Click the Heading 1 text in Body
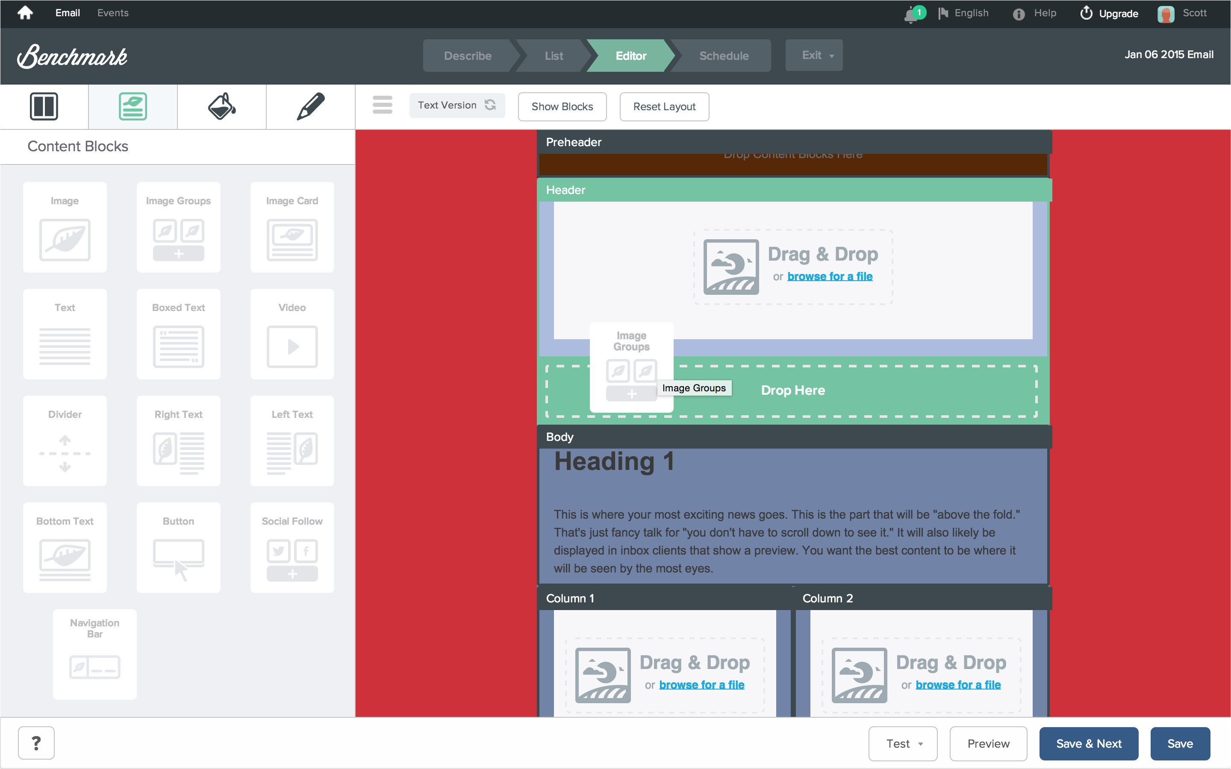1231x769 pixels. click(613, 462)
